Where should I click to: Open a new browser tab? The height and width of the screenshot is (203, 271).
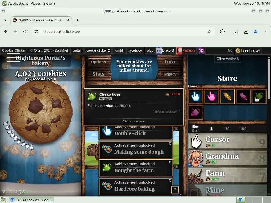tap(77, 20)
